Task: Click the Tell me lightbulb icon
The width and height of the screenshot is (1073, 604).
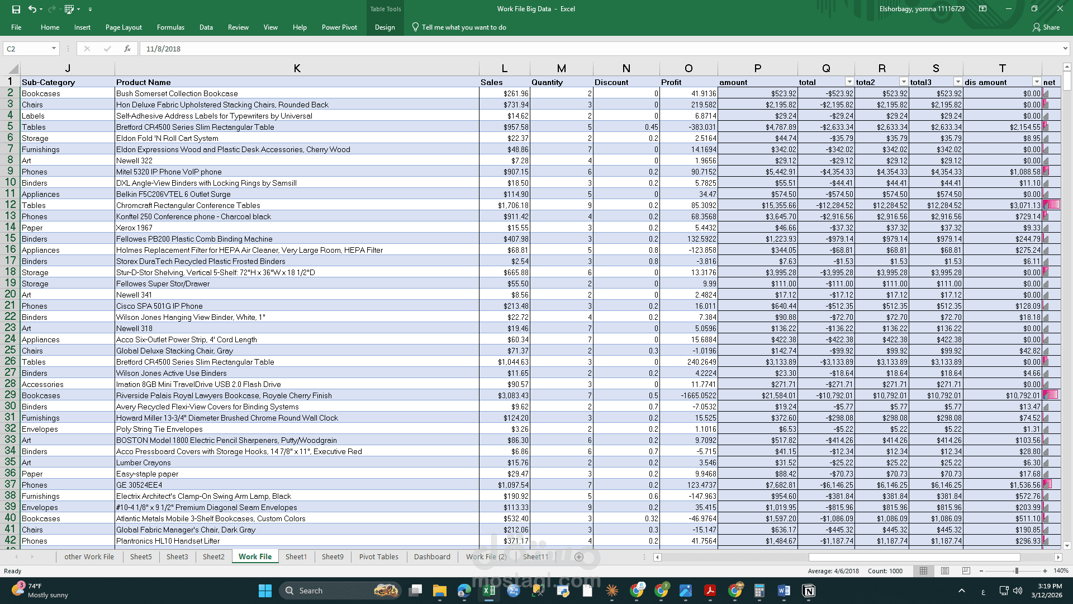Action: 415,27
